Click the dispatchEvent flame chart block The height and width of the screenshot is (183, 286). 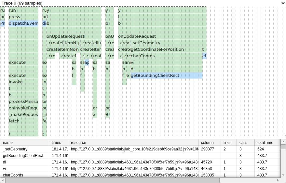click(x=23, y=23)
